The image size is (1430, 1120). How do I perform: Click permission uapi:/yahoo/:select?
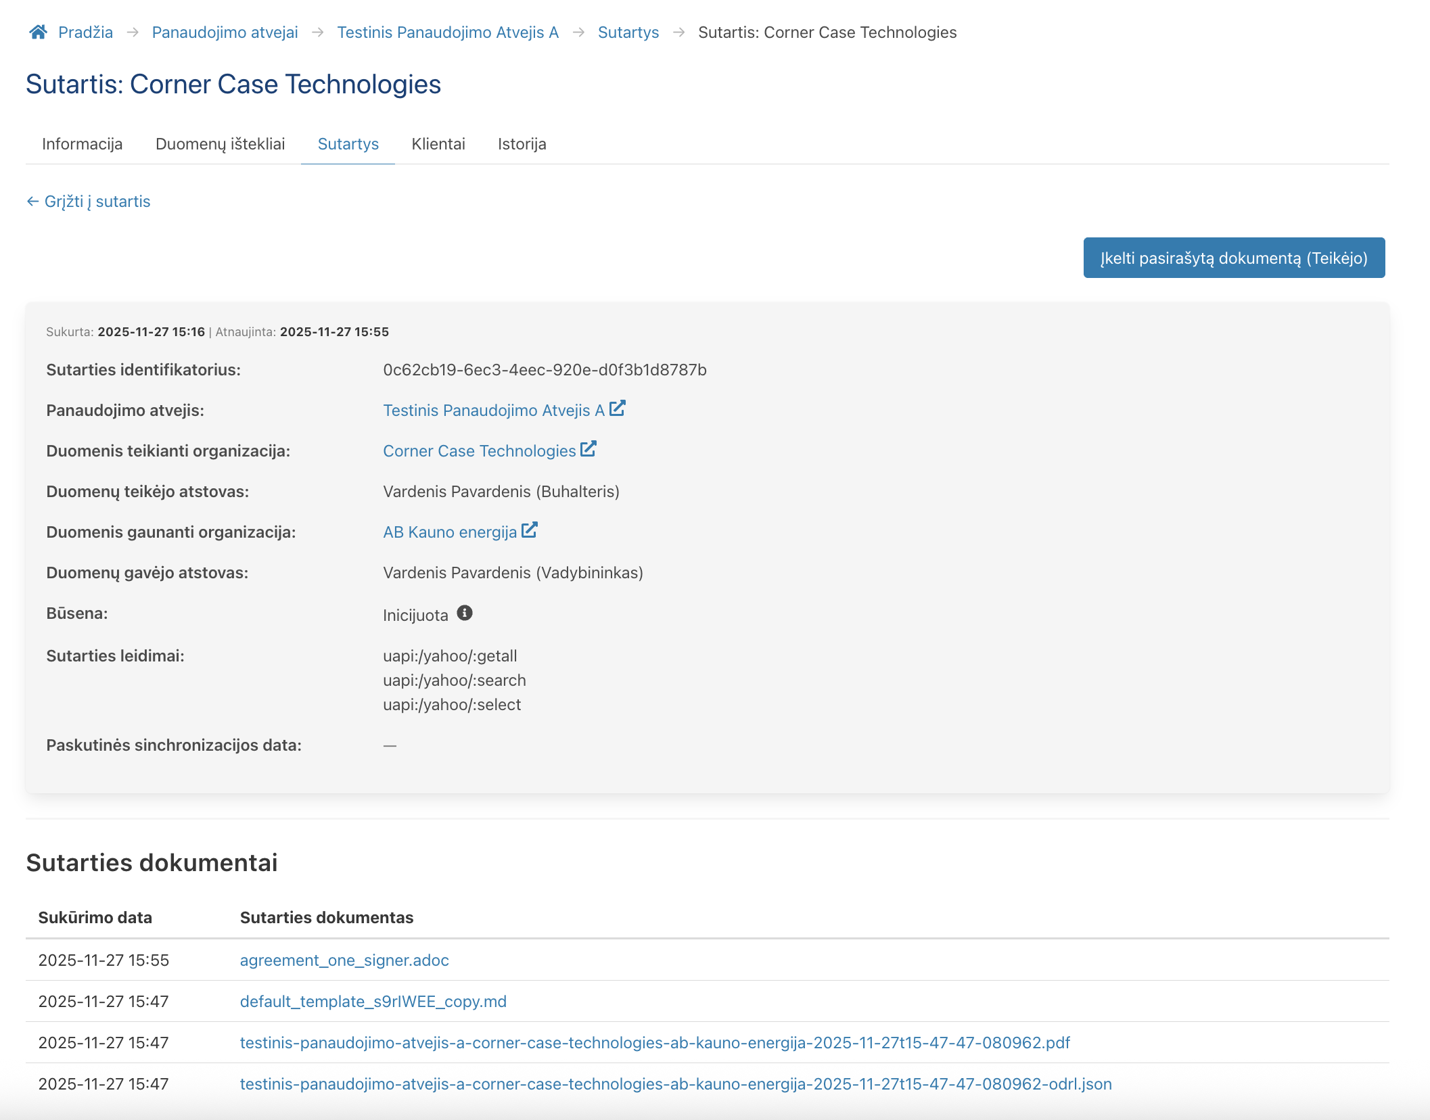click(x=452, y=705)
